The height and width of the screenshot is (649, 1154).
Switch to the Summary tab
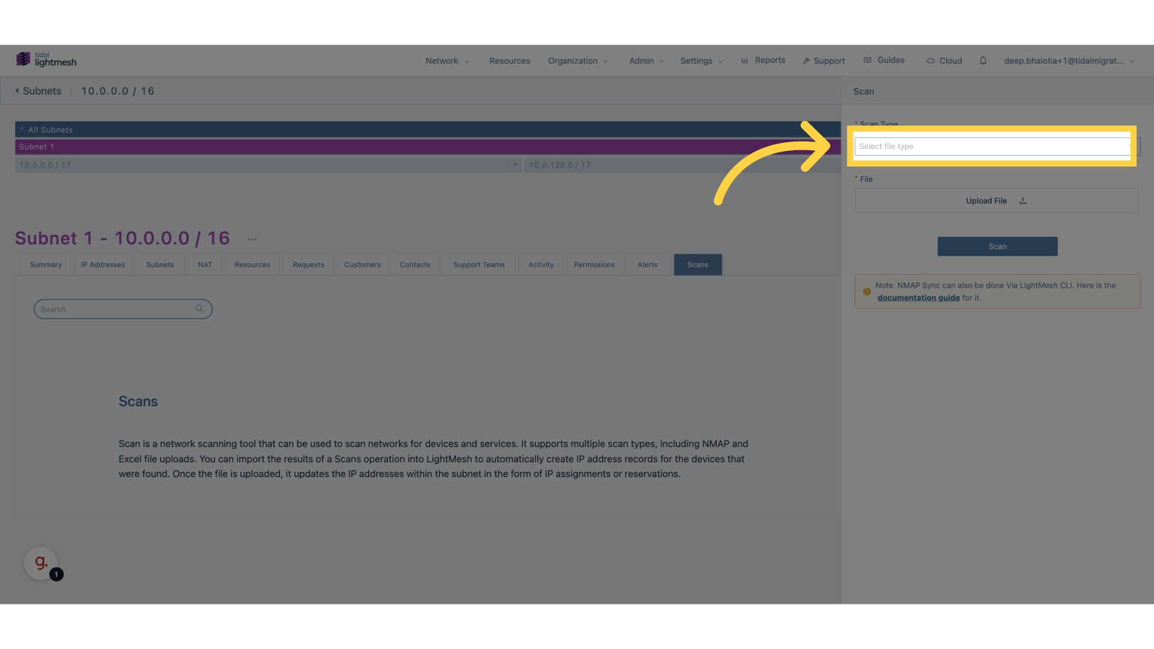46,264
